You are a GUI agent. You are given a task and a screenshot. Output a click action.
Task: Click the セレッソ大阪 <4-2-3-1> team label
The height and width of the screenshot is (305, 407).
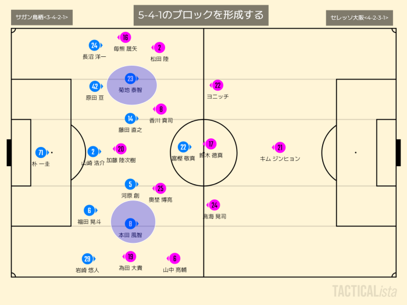pyautogui.click(x=359, y=17)
